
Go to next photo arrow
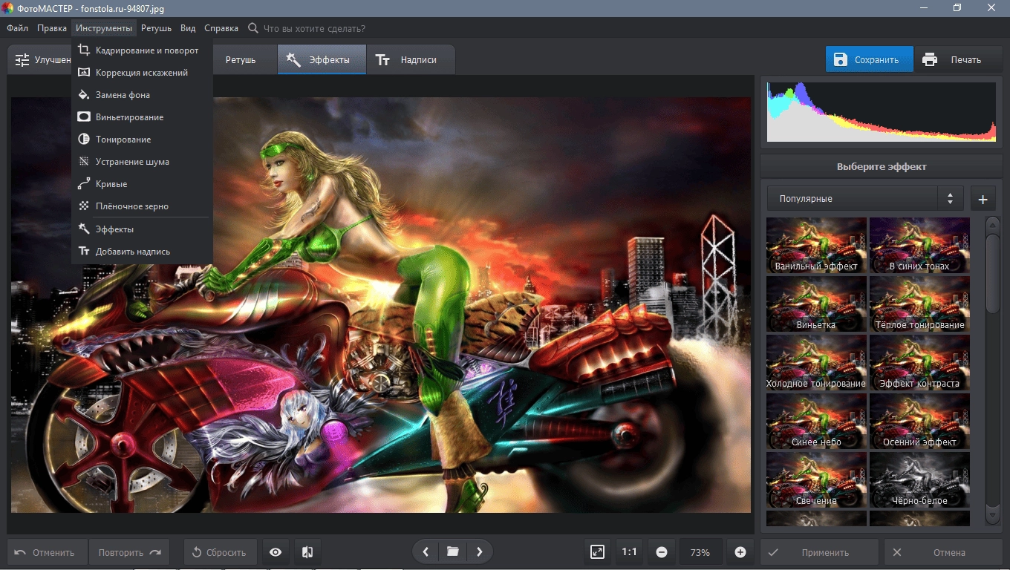480,552
